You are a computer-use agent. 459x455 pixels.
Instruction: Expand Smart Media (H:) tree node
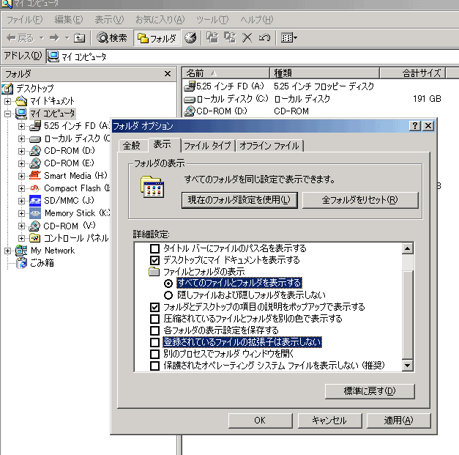click(21, 176)
